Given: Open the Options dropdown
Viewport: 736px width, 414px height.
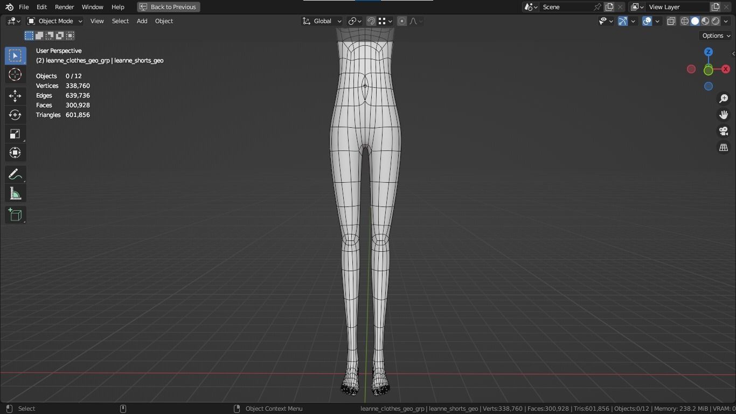Looking at the screenshot, I should pos(716,36).
